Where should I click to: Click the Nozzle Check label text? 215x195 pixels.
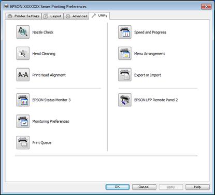pos(43,32)
